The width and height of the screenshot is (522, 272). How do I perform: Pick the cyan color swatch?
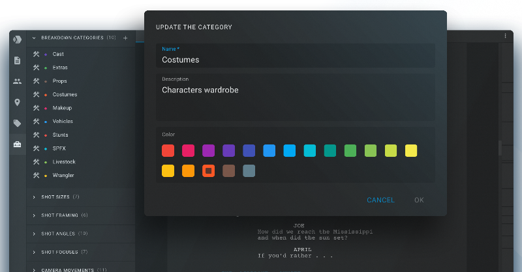pyautogui.click(x=310, y=150)
